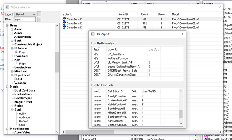The height and width of the screenshot is (140, 232).
Task: Collapse the Key tree node
Action: [12, 60]
